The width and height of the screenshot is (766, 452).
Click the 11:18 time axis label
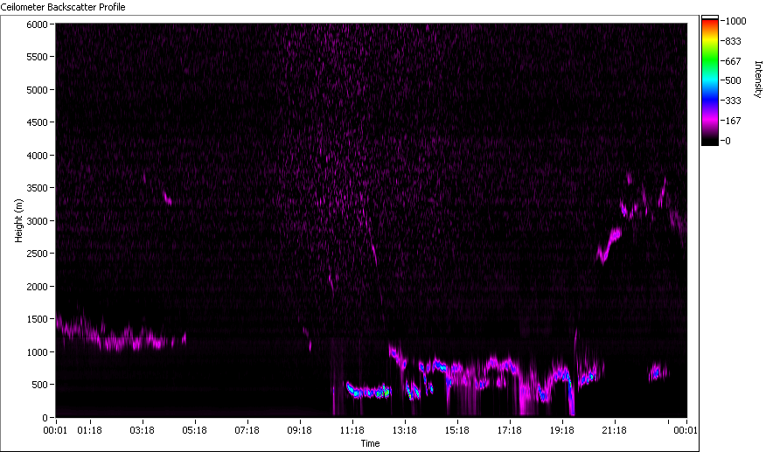click(x=352, y=430)
